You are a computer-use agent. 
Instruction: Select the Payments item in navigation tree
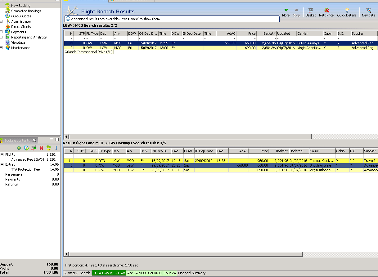(19, 32)
